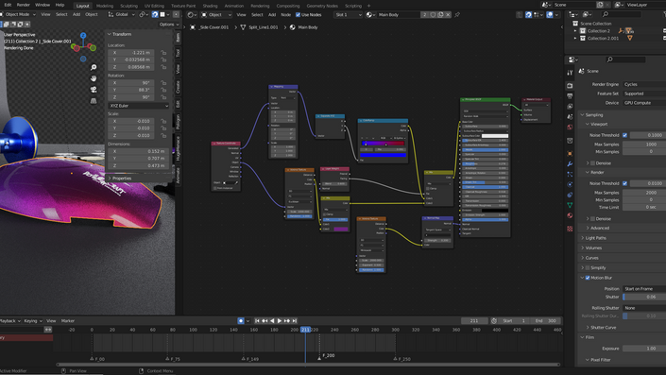
Task: Enable Render Denoise checkbox
Action: pos(593,219)
